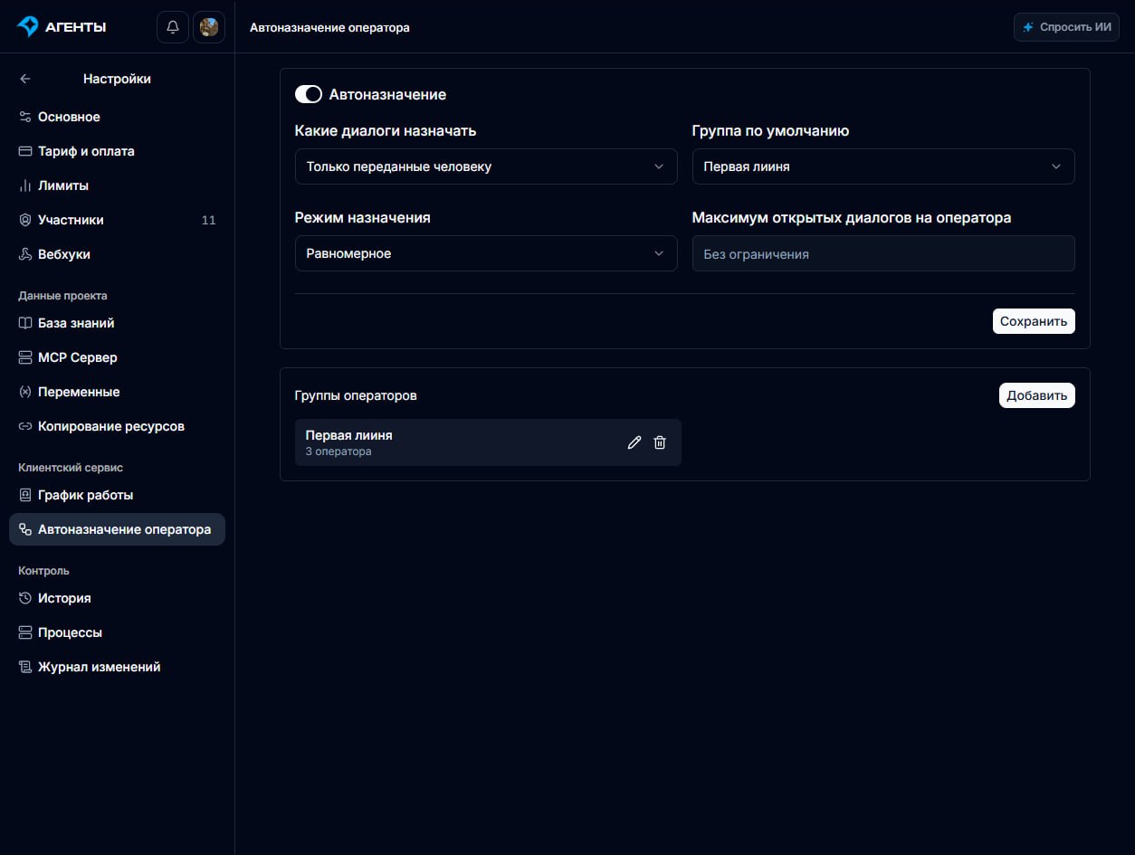Open the Какие диалоги назначать dropdown
This screenshot has height=855, width=1135.
486,166
